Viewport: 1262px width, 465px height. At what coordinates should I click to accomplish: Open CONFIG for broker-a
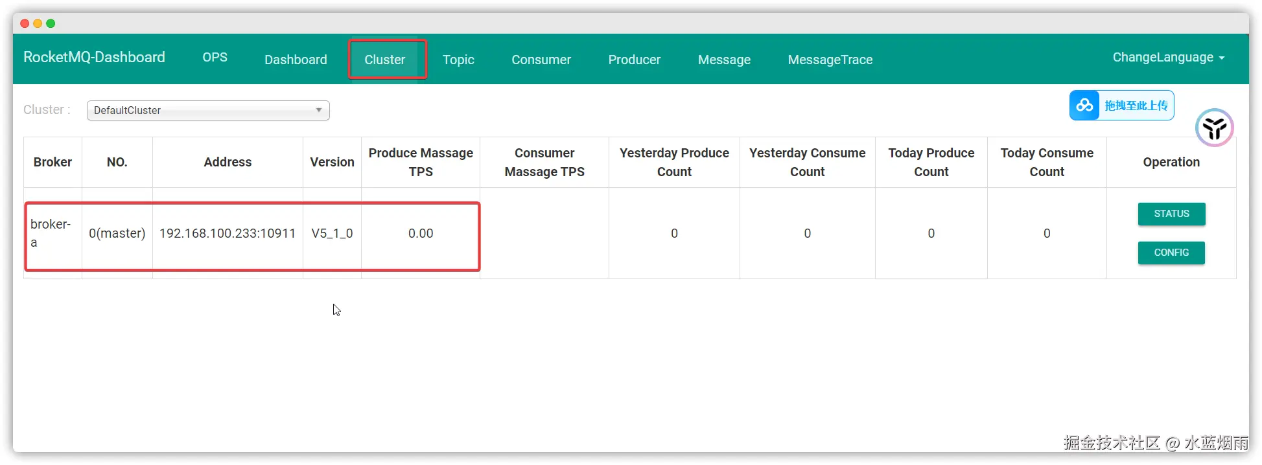(x=1171, y=253)
